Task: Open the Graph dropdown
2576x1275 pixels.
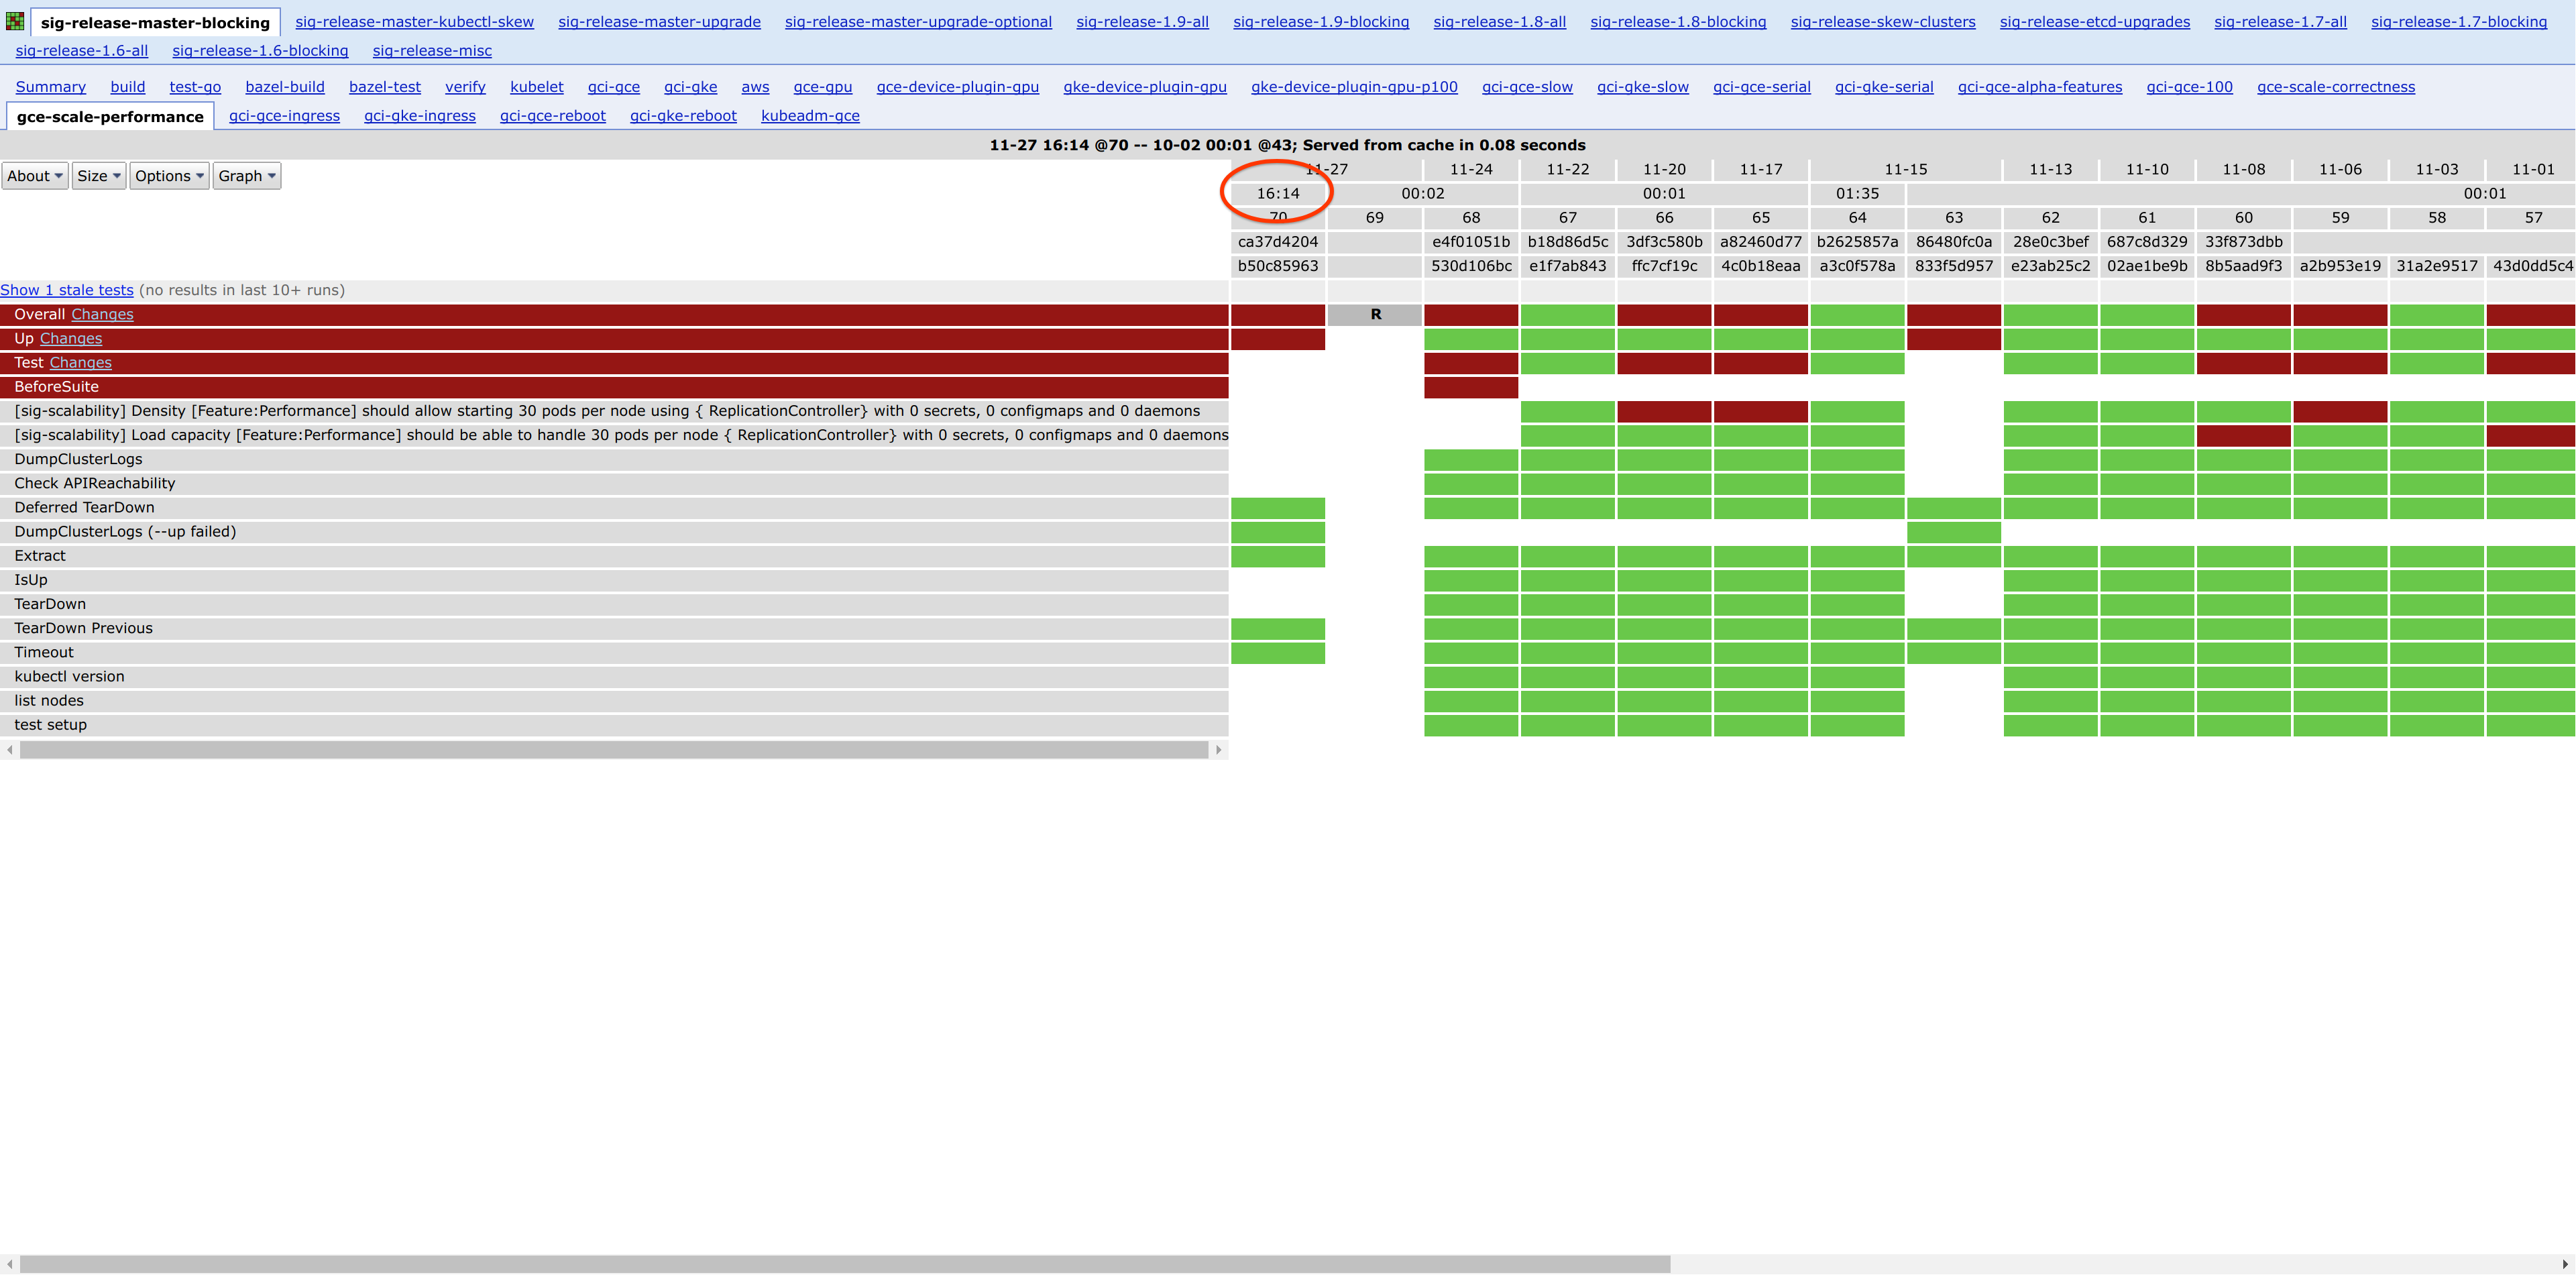Action: [246, 176]
